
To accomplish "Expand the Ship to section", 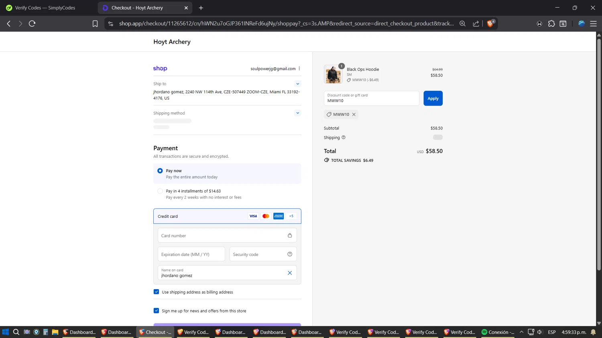I will click(298, 84).
